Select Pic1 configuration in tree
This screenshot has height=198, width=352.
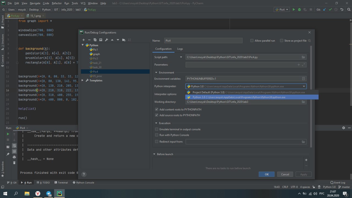tap(95, 50)
